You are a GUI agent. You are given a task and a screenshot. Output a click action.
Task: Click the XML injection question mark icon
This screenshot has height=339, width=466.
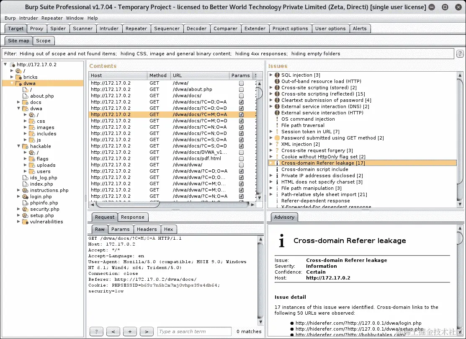(x=277, y=144)
